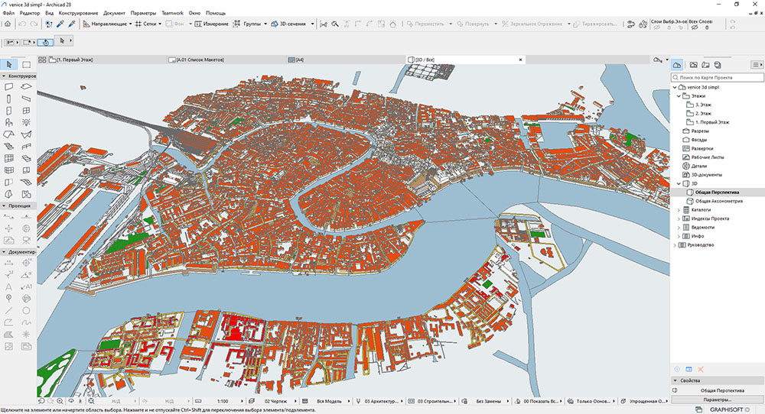Toggle Направляющие guide lines
Viewport: 765px width, 414px height.
(105, 24)
